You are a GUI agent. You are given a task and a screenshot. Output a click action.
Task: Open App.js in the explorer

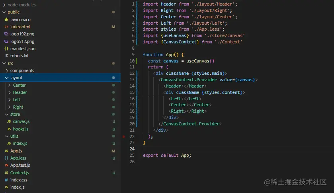(x=16, y=151)
